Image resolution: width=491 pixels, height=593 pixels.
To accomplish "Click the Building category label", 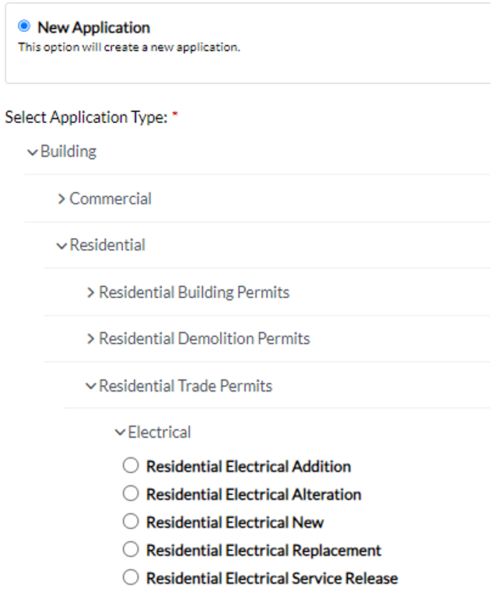I will [x=68, y=152].
